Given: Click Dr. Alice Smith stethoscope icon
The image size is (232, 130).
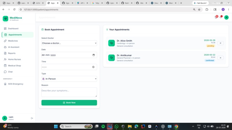Looking at the screenshot, I should [111, 43].
